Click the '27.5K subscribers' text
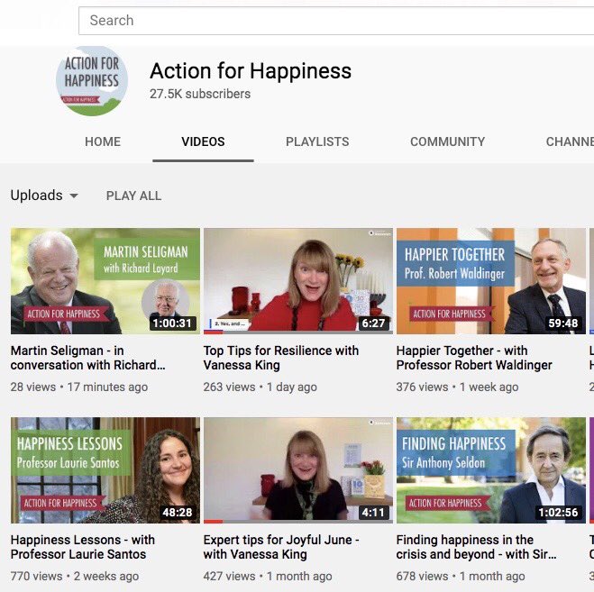Image resolution: width=594 pixels, height=592 pixels. point(200,94)
